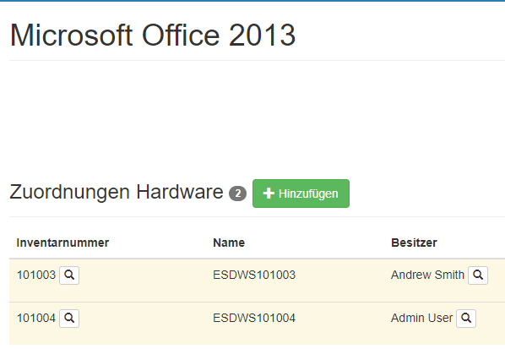The width and height of the screenshot is (505, 349).
Task: Select inventory number 101003 text
Action: click(36, 275)
